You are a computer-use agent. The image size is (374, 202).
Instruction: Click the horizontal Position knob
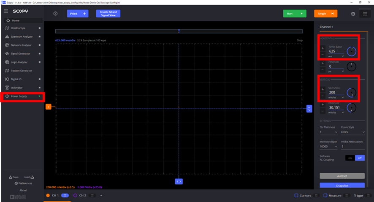tap(351, 67)
